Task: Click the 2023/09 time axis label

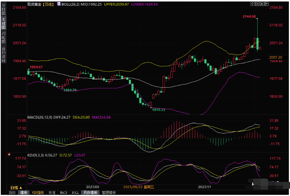Action: click(x=93, y=187)
